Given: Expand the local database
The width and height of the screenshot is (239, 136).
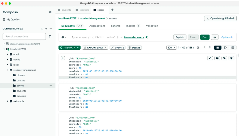Looking at the screenshot, I should tap(8, 65).
